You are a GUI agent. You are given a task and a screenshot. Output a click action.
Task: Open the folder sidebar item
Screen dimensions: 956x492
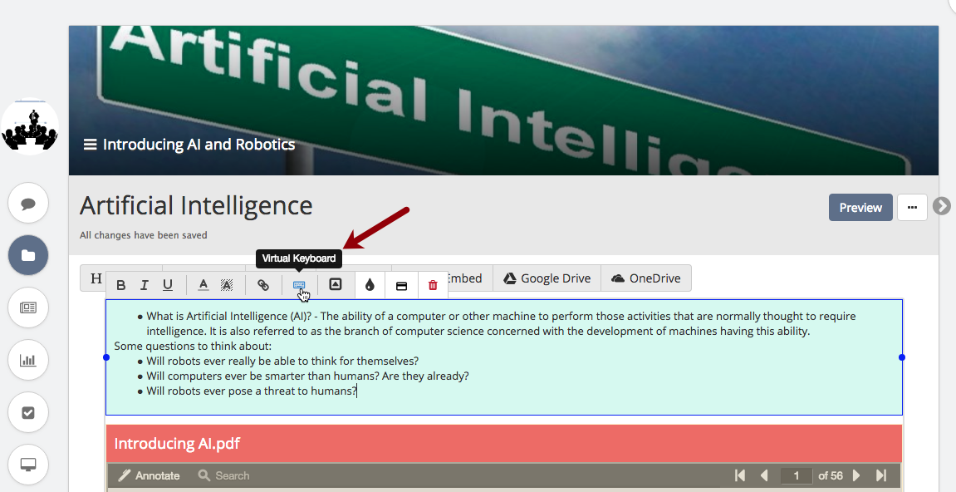pos(28,255)
